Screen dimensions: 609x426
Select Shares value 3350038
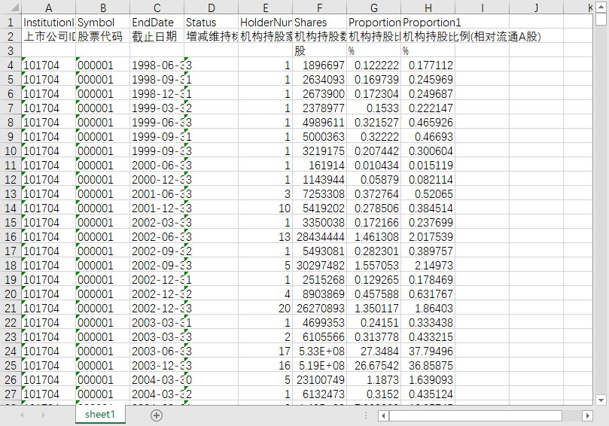(x=320, y=223)
